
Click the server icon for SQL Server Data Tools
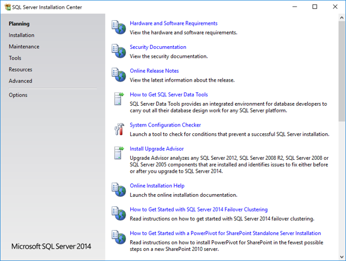point(119,98)
